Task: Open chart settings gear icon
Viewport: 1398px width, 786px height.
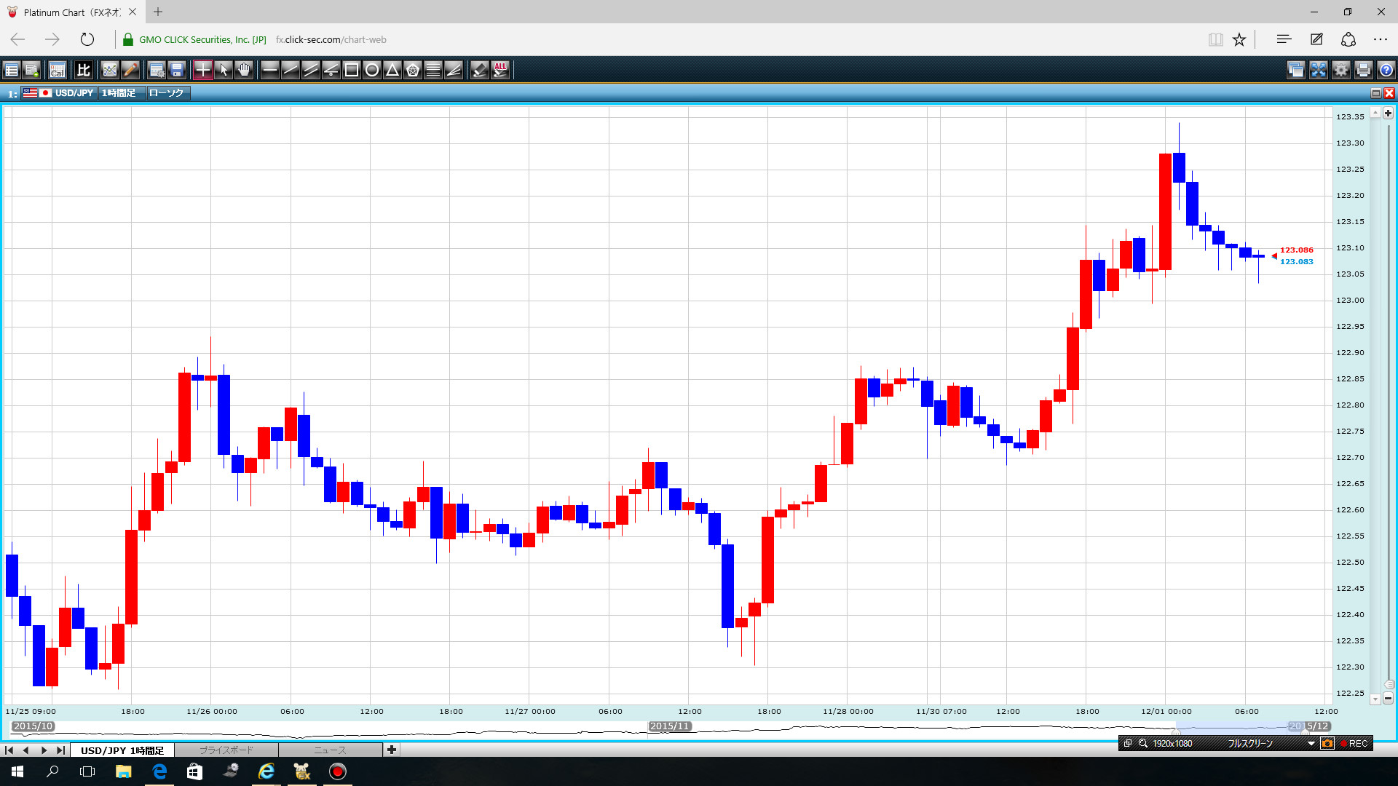Action: [x=1340, y=70]
